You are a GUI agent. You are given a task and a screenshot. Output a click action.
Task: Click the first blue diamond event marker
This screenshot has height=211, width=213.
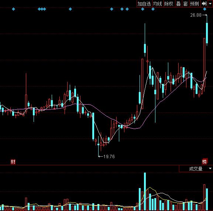coord(13,9)
